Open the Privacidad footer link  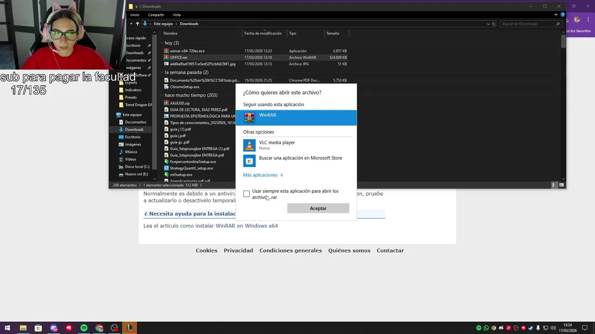(x=238, y=250)
